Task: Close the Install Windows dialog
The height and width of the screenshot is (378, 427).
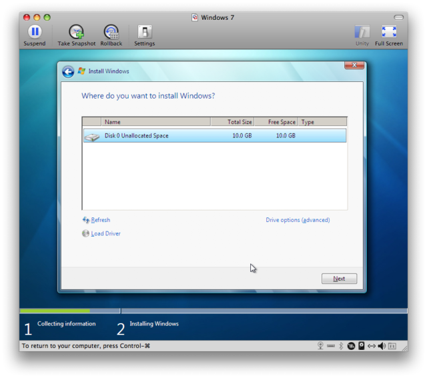Action: (354, 65)
